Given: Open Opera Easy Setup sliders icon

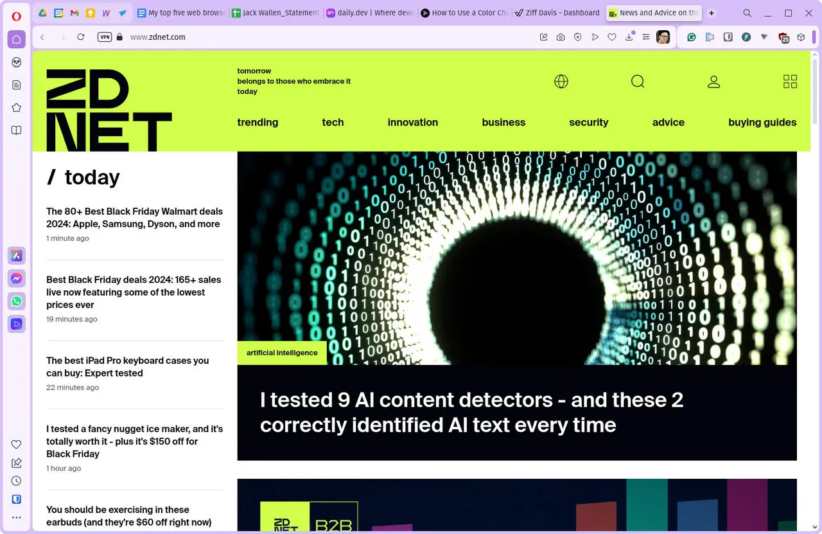Looking at the screenshot, I should click(x=646, y=37).
